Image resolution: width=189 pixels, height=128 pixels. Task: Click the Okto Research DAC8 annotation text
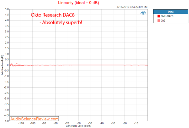(53, 15)
